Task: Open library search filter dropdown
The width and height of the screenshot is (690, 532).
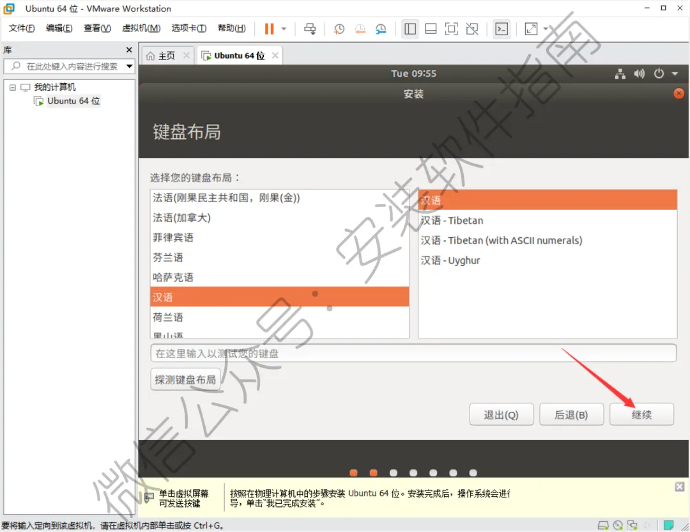Action: point(129,66)
